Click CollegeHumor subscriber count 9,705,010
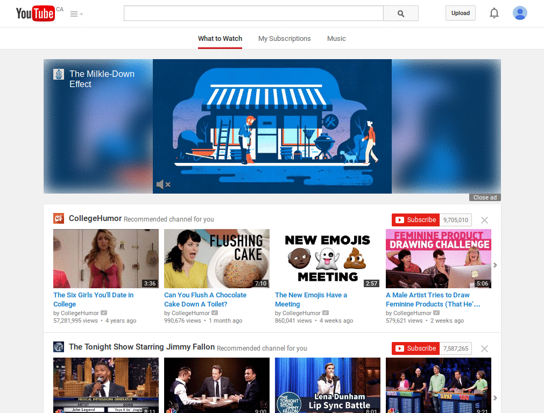Image resolution: width=551 pixels, height=413 pixels. [455, 220]
